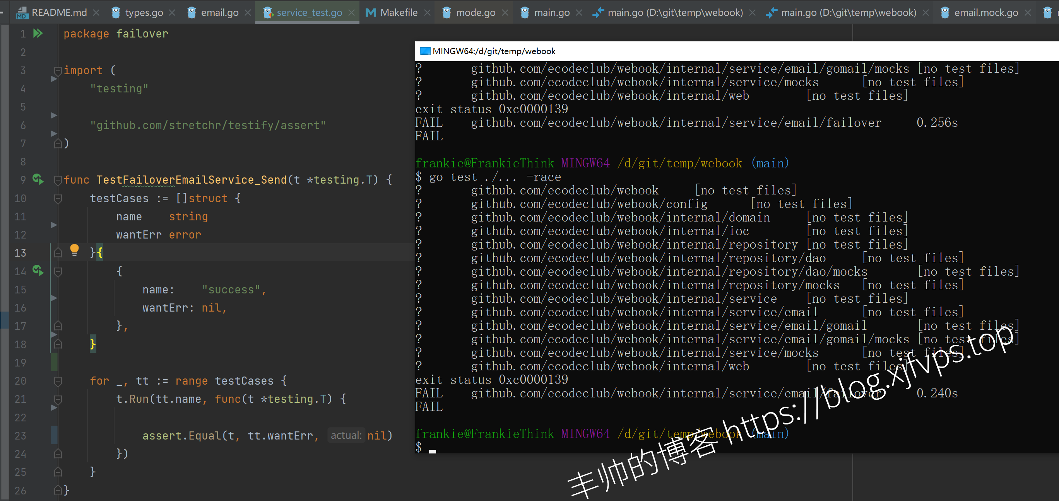Close the email.mock.go tab
The height and width of the screenshot is (501, 1059).
click(1028, 13)
